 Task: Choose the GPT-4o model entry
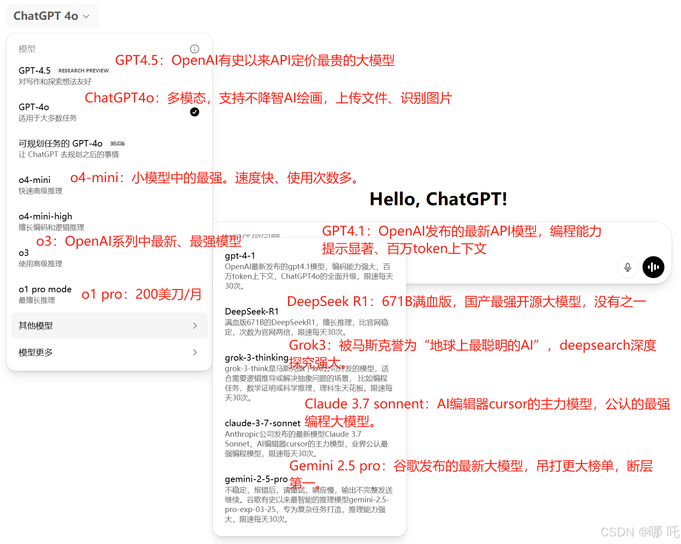click(x=109, y=112)
